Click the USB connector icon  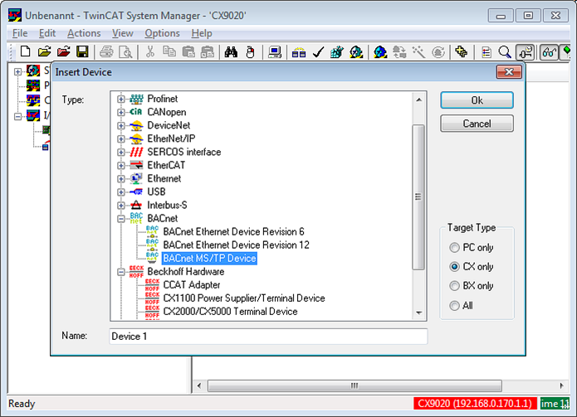136,192
